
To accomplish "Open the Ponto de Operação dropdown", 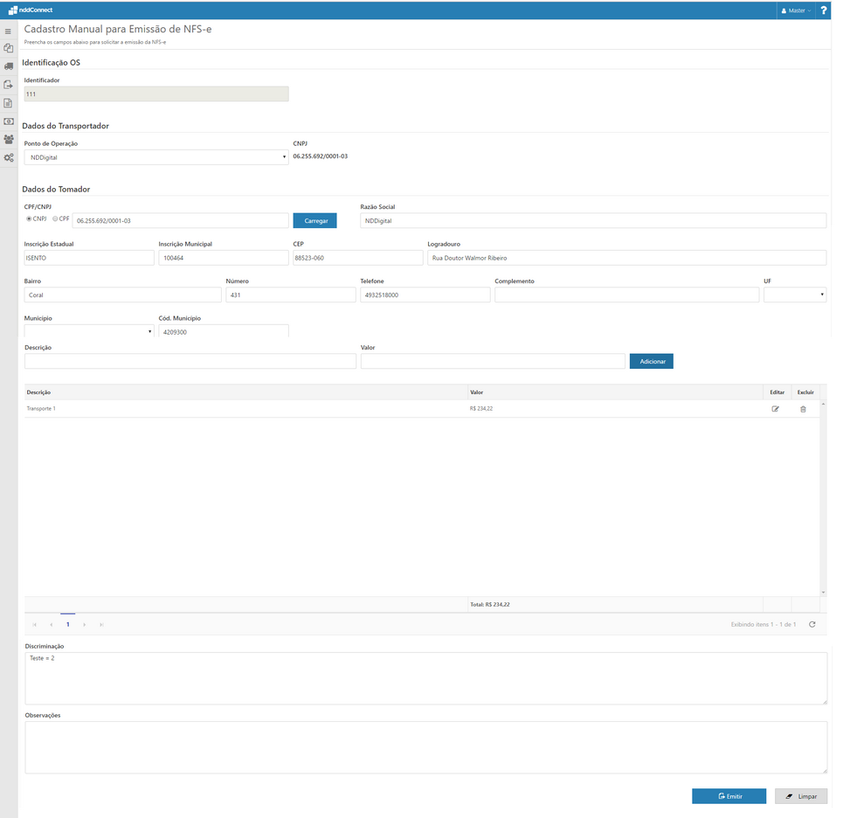I will click(283, 157).
